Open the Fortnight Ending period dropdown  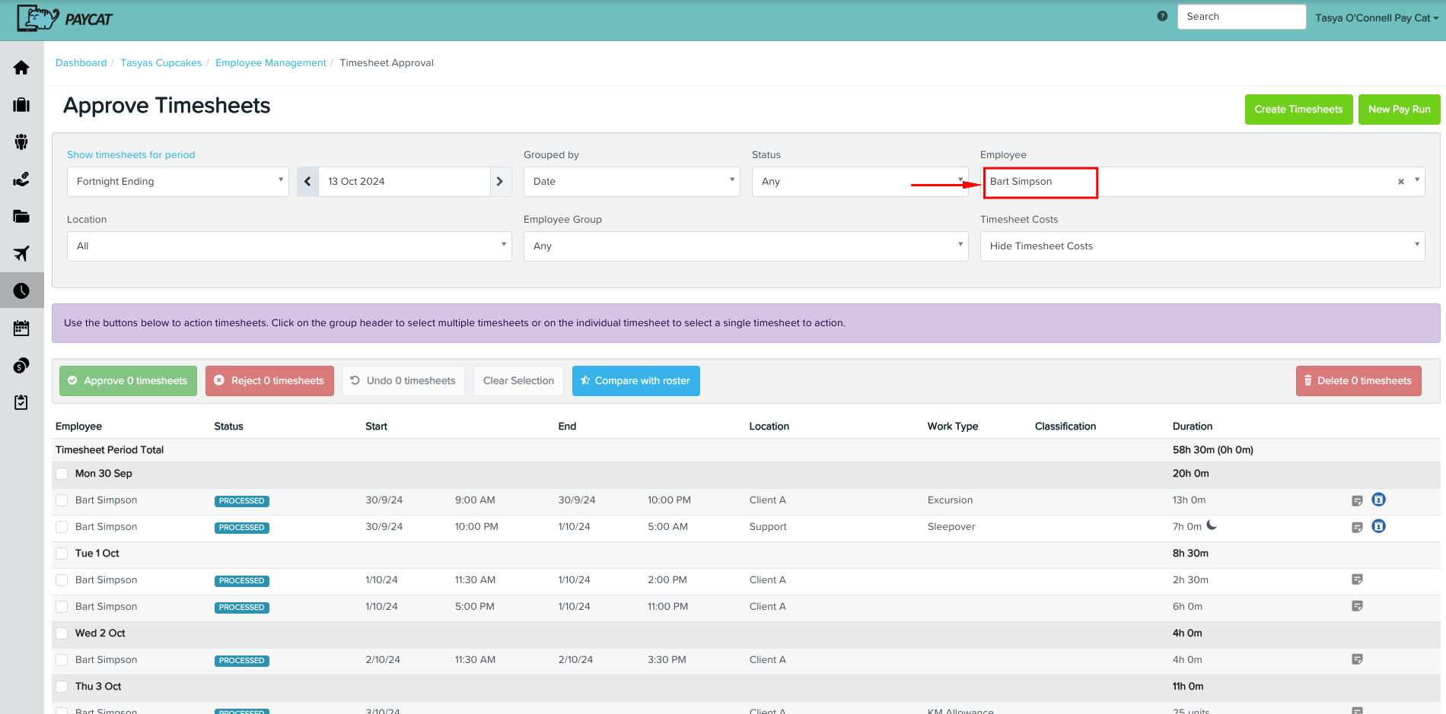click(177, 181)
